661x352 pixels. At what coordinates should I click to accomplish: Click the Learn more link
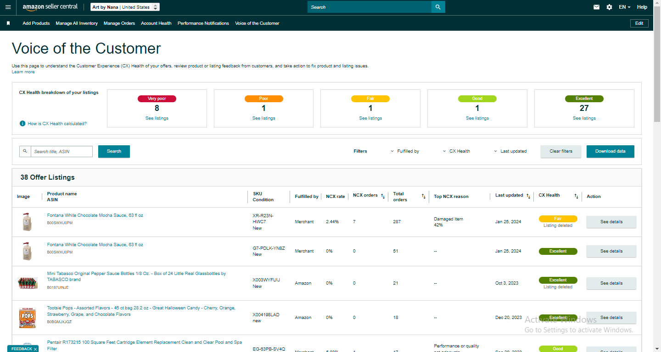point(23,72)
